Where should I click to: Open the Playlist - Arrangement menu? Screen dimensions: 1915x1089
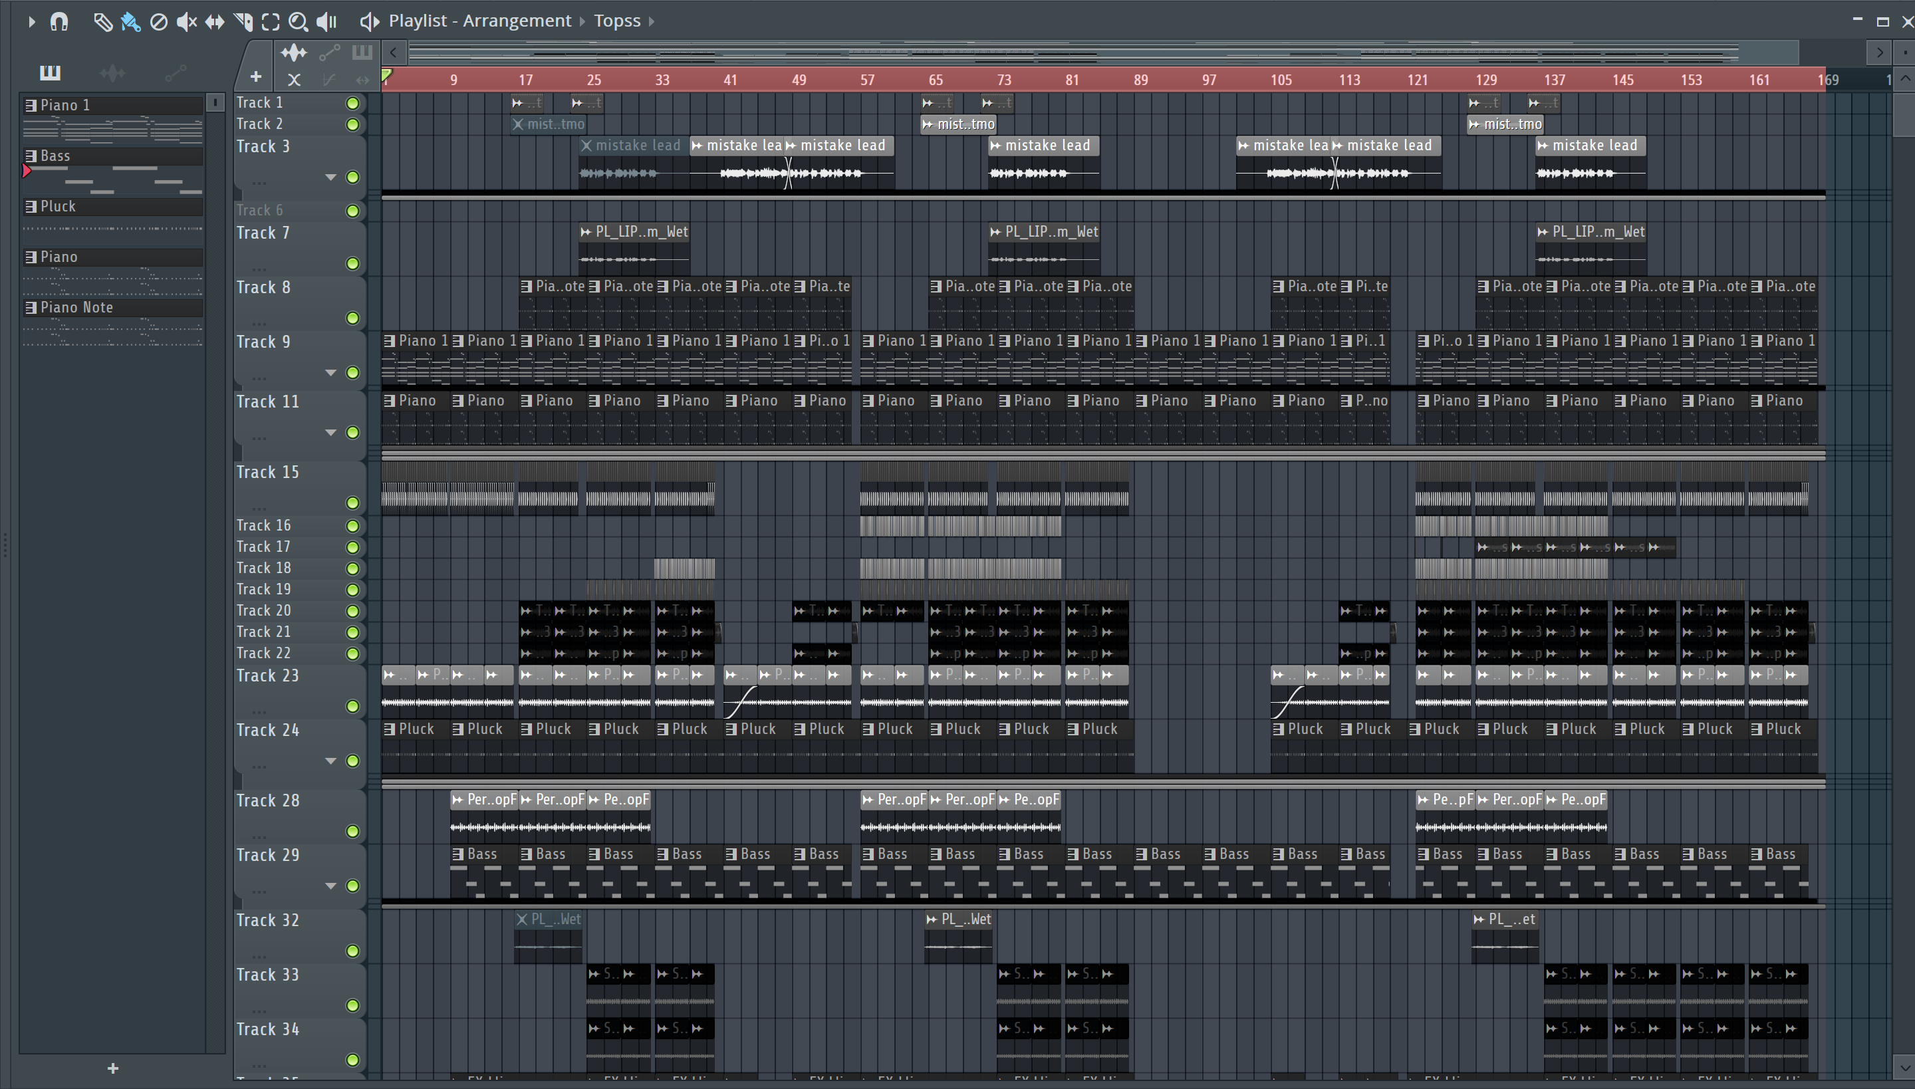pos(479,21)
